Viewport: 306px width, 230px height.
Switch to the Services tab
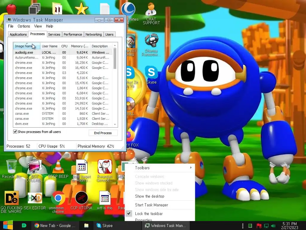[x=54, y=34]
